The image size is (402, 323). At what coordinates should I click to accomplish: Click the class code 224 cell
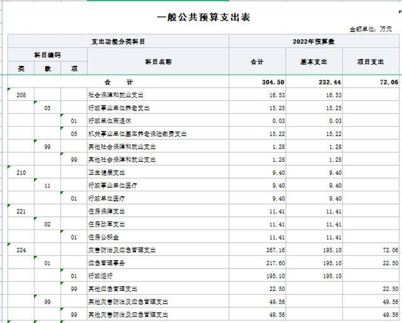(21, 250)
